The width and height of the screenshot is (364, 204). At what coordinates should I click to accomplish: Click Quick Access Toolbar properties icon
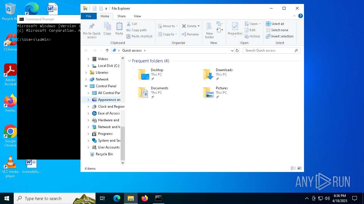[x=95, y=8]
